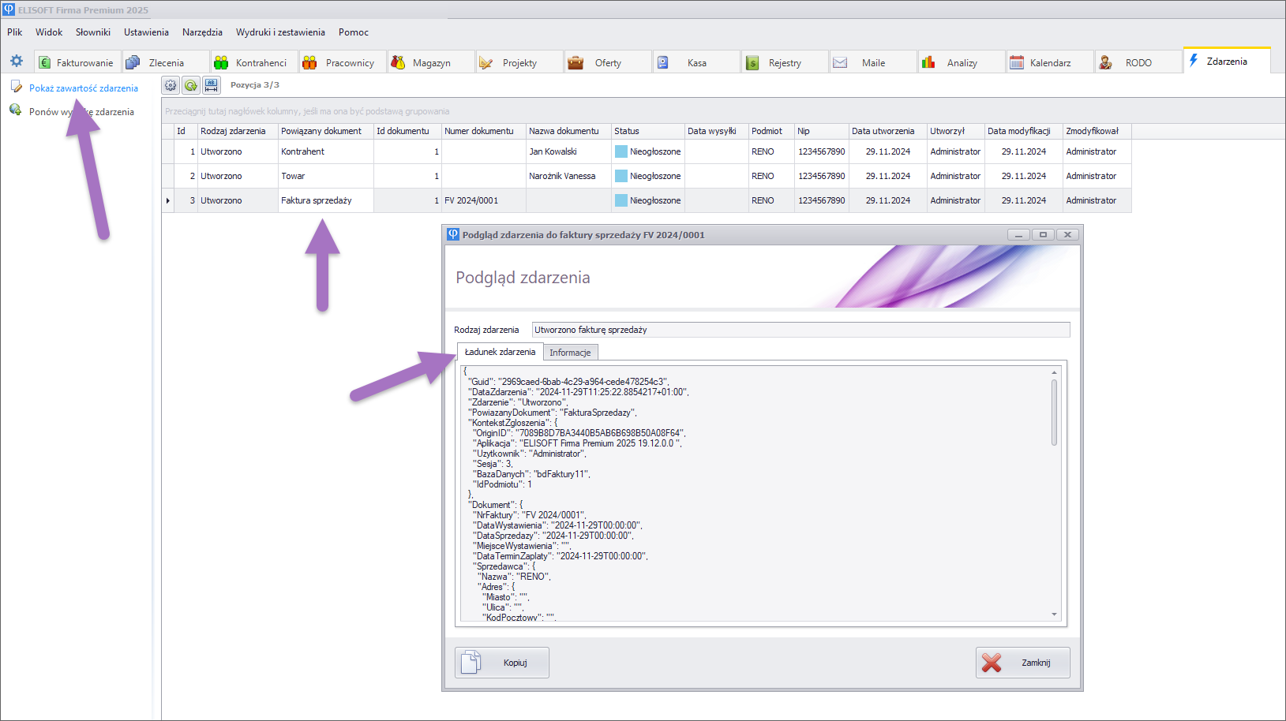
Task: Switch to the Informacje tab
Action: point(570,353)
